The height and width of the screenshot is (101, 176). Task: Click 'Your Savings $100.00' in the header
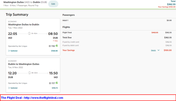[x=167, y=7]
